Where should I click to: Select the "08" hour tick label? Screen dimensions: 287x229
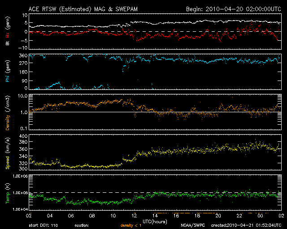point(92,216)
